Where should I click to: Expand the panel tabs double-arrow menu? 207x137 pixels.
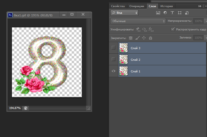(200, 6)
